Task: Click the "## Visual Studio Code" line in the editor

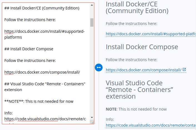Action: click(44, 84)
